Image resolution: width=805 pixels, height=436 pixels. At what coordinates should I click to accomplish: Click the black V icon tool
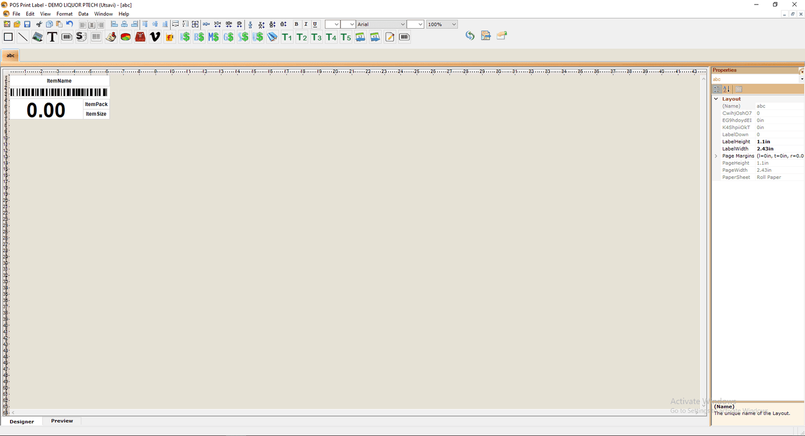(155, 37)
